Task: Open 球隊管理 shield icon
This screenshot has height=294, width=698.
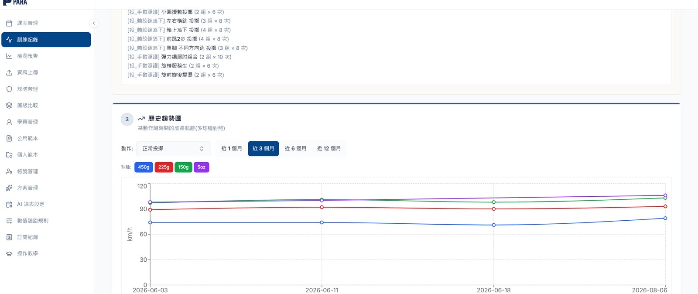Action: 9,89
